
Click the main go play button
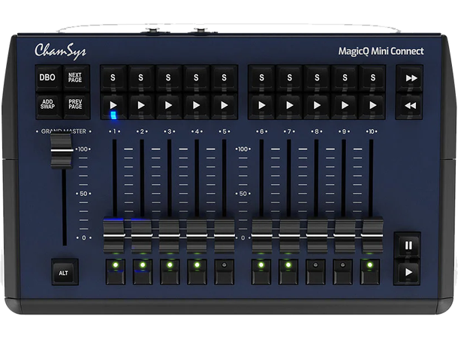tap(408, 272)
